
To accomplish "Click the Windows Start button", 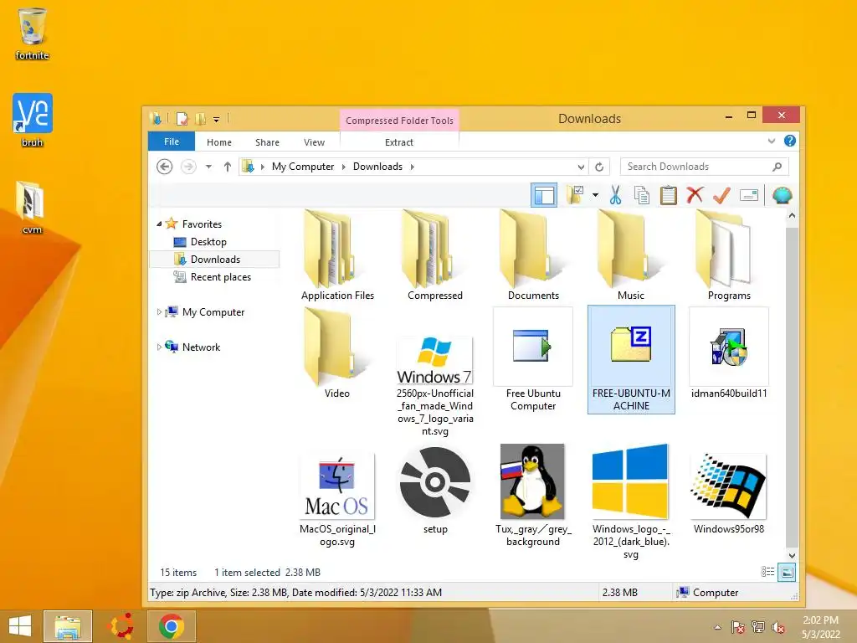I will (20, 626).
